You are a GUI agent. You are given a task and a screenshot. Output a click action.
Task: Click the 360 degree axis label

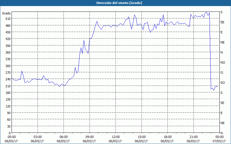coord(8,52)
